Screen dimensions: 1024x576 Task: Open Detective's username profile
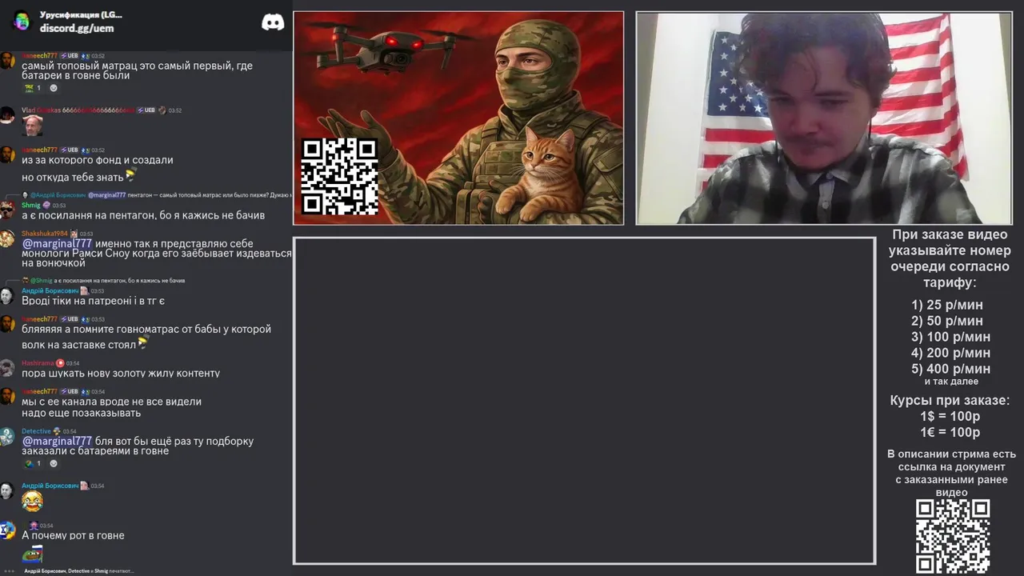[36, 431]
